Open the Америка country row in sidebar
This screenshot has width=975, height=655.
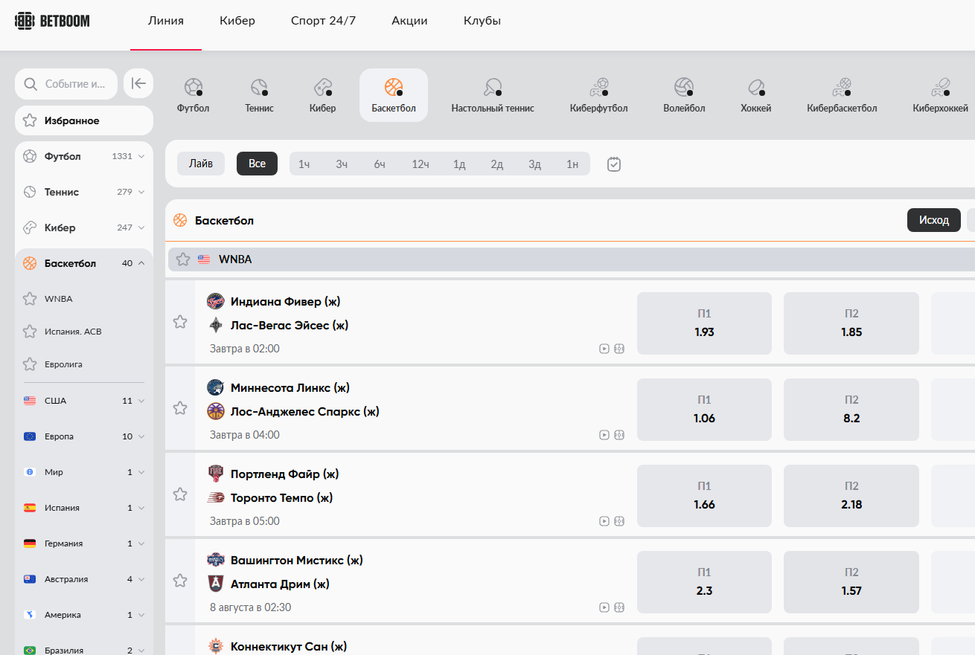84,615
